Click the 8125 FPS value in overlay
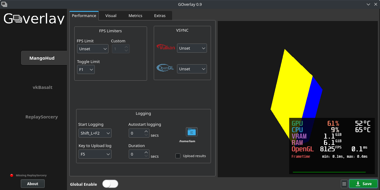Viewport: 380px width, 190px height. point(331,149)
